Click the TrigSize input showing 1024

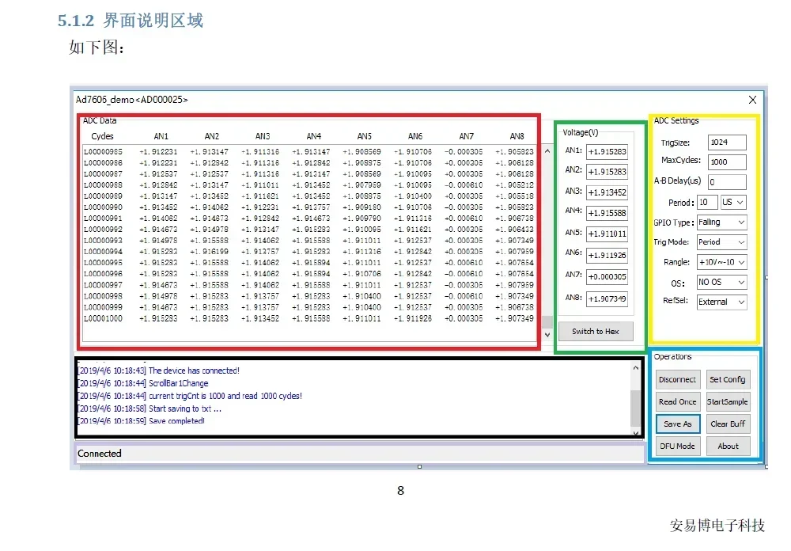pos(725,142)
